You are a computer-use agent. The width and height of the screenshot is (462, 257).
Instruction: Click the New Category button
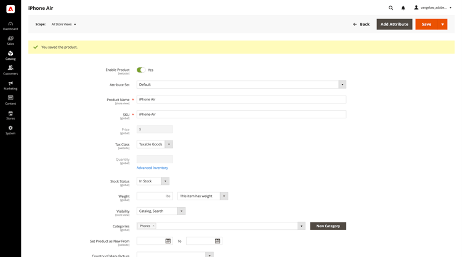coord(328,226)
